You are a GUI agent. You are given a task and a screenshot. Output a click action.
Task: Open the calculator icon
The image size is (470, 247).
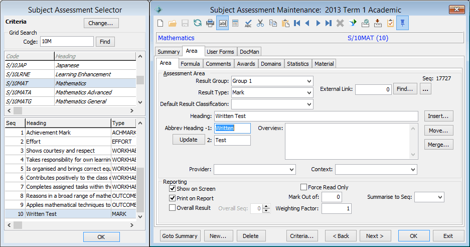235,23
